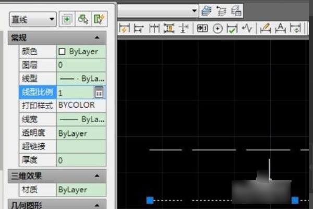The image size is (313, 209).
Task: Open Quick Select from Properties panel
Action: coord(99,19)
